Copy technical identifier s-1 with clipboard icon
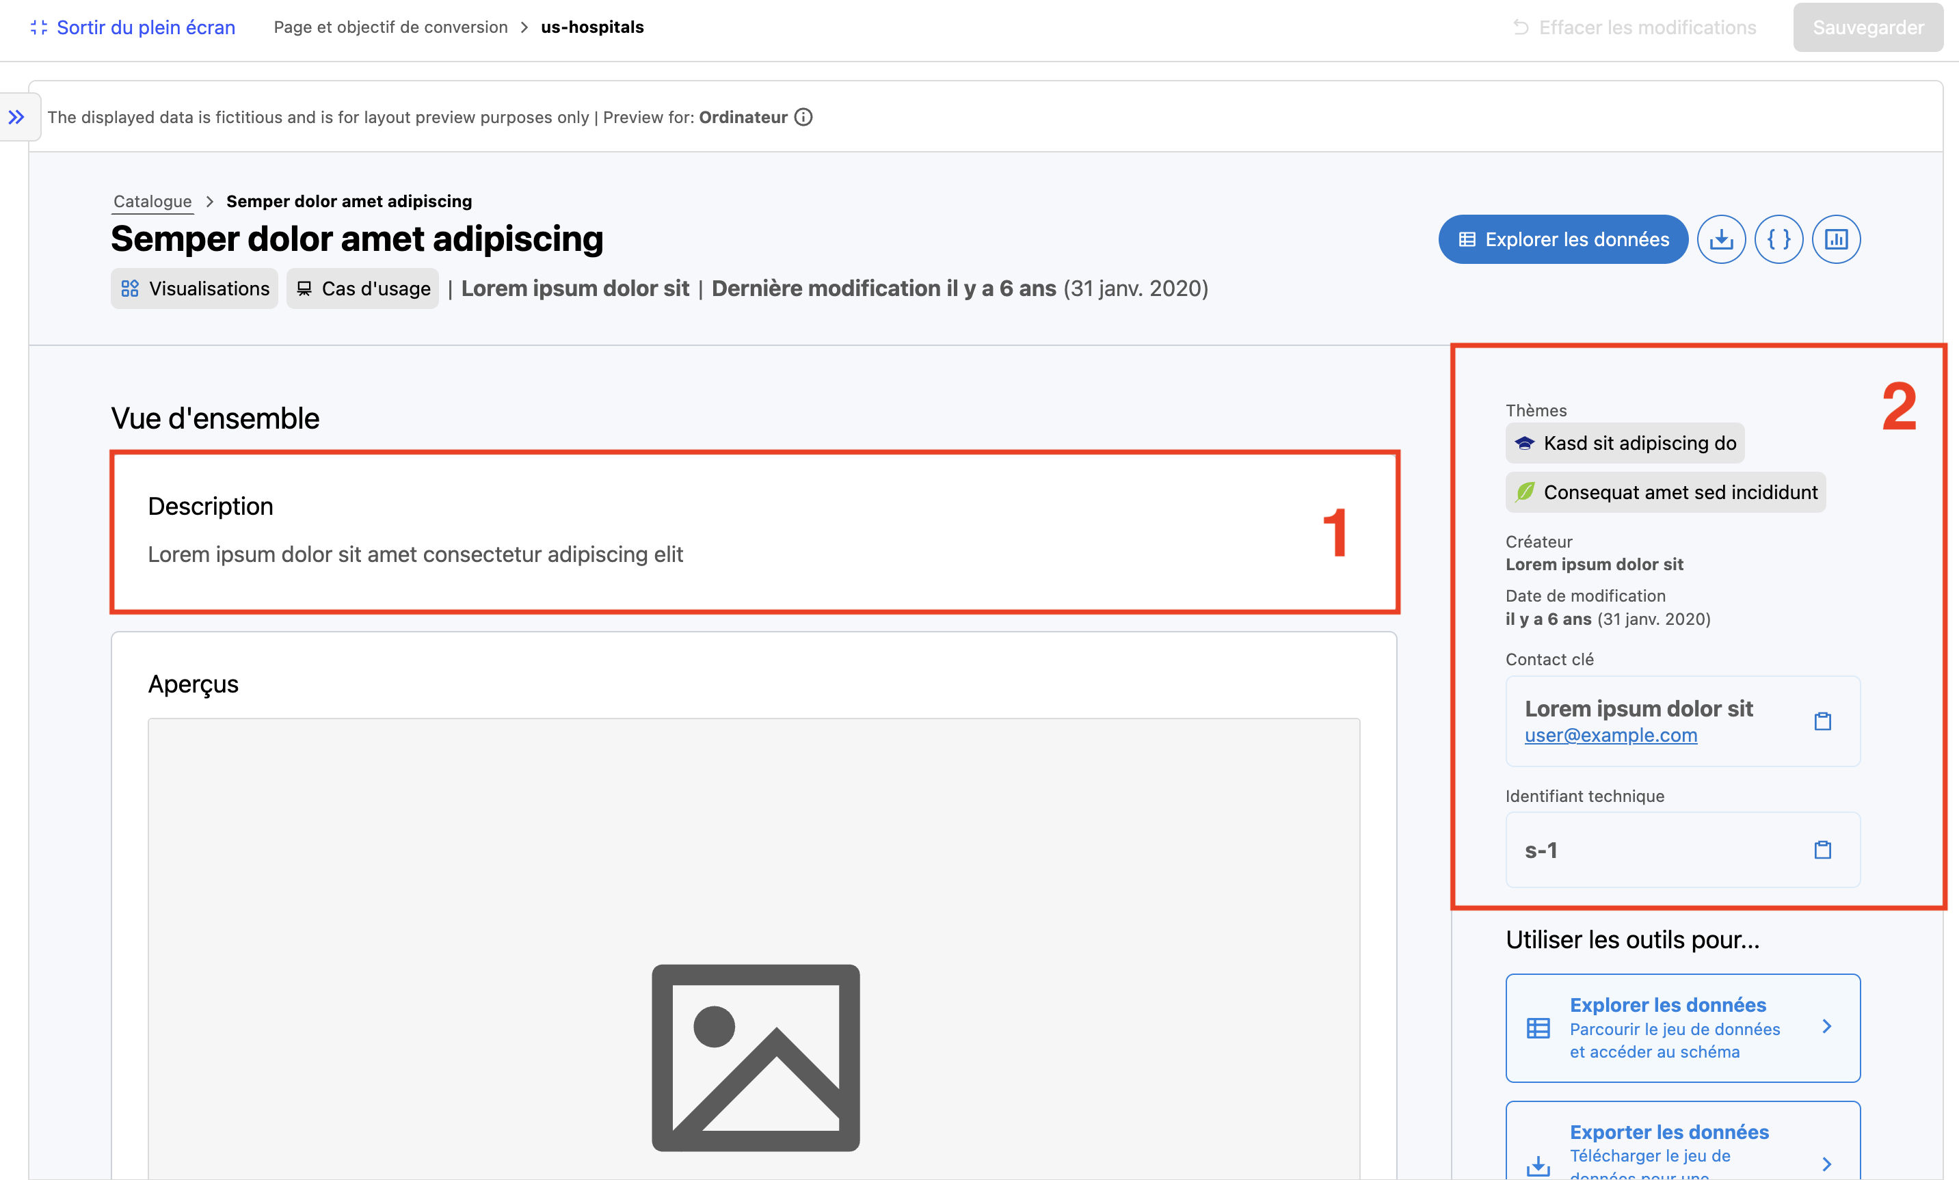 [x=1822, y=849]
